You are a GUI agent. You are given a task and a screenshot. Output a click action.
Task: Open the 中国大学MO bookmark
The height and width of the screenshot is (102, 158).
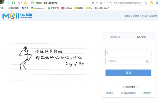coord(102,8)
